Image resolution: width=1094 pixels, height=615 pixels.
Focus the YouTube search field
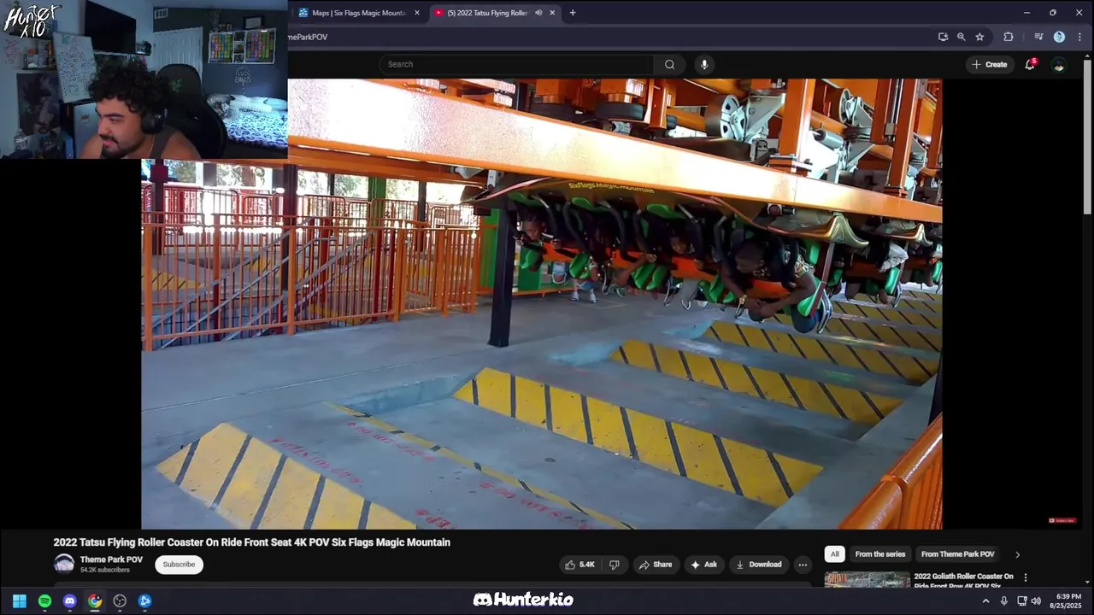pos(516,64)
